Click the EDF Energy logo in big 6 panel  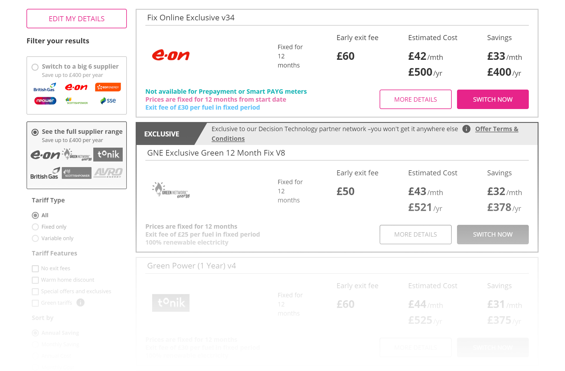(x=108, y=87)
